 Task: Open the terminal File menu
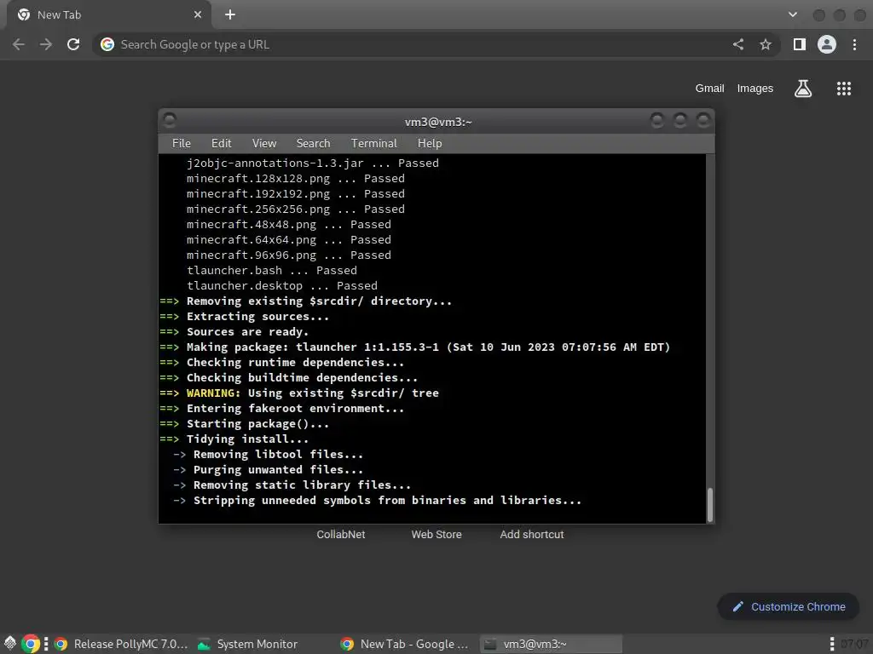coord(182,143)
